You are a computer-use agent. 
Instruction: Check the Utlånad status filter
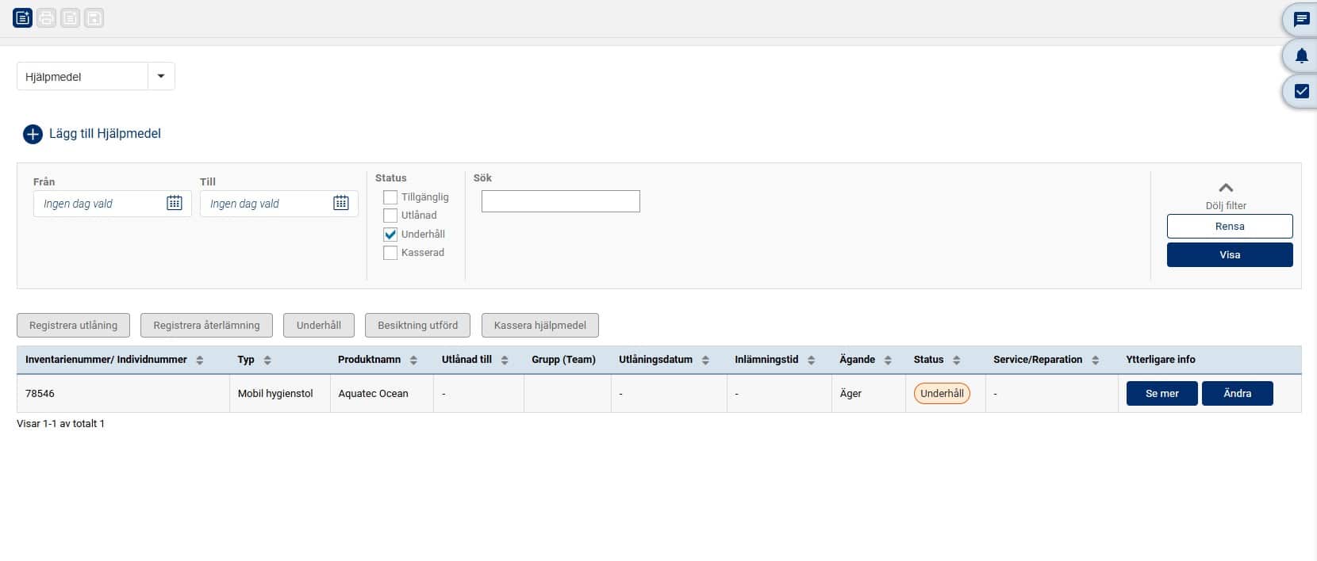pos(390,216)
